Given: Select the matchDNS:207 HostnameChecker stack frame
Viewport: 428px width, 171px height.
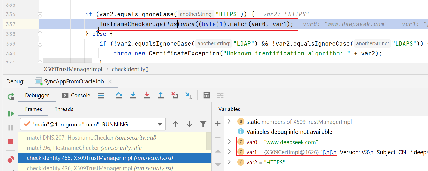Looking at the screenshot, I should (91, 138).
